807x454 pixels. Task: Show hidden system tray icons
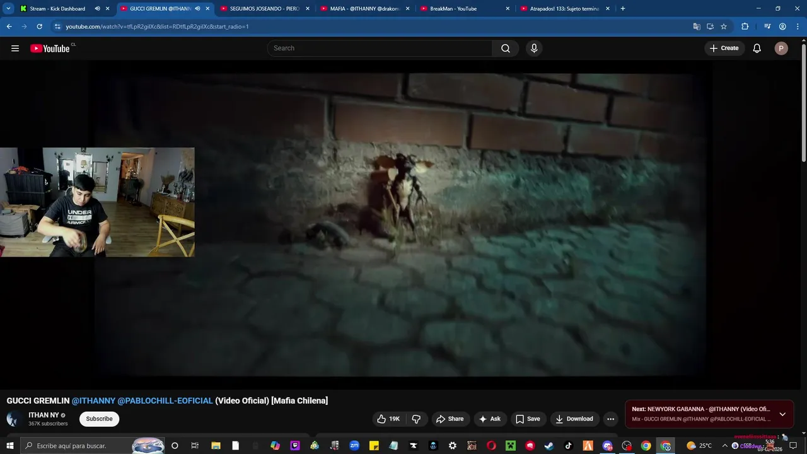[x=725, y=446]
